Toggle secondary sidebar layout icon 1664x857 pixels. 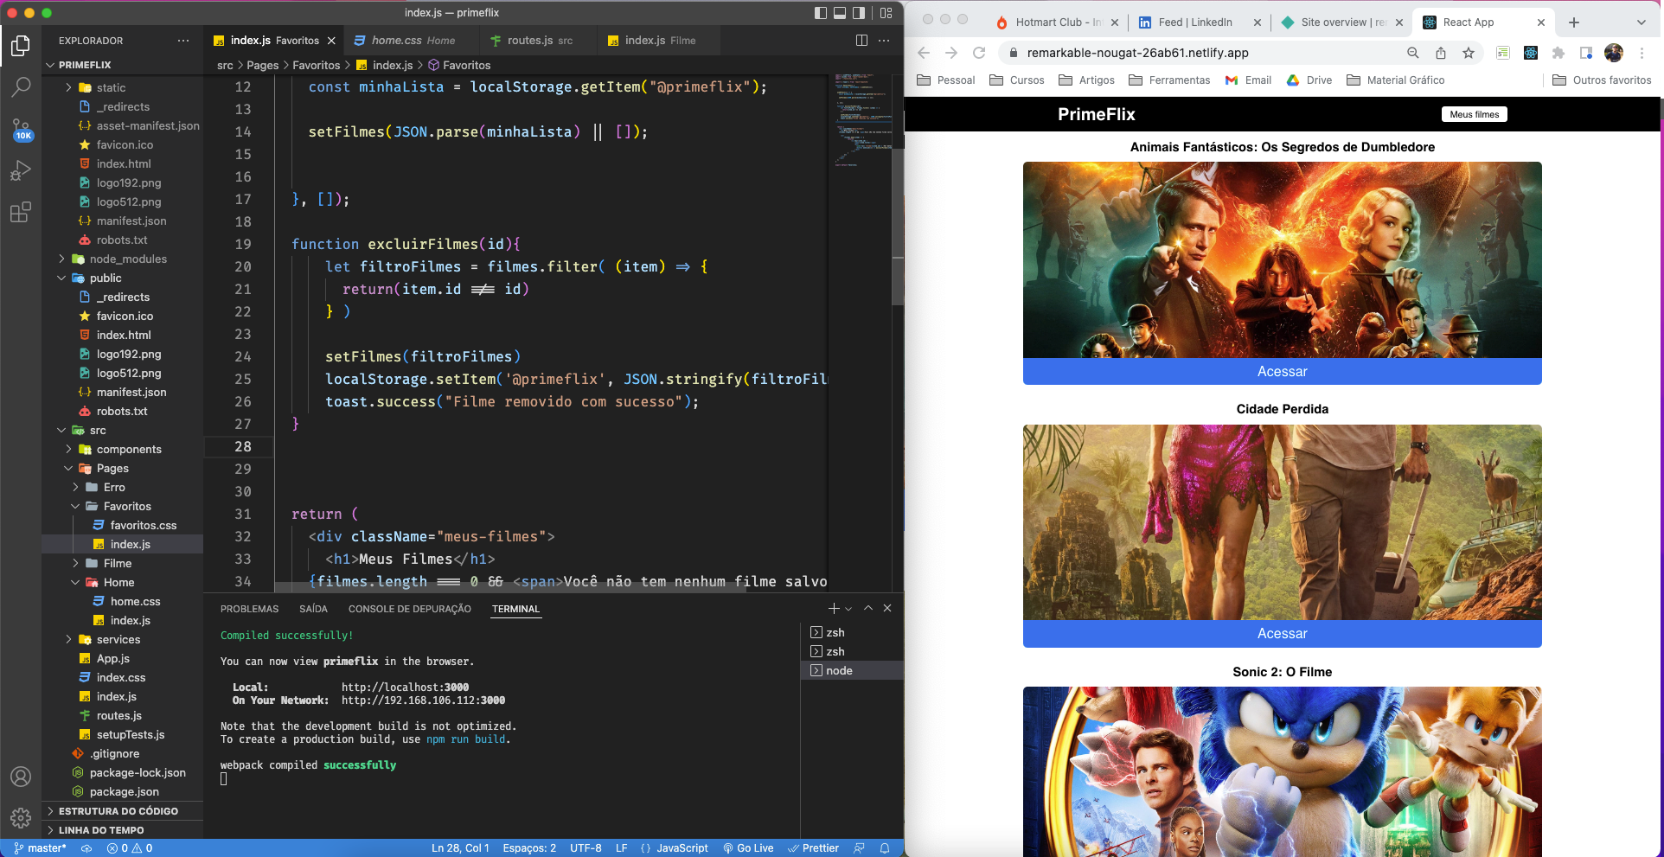[859, 13]
